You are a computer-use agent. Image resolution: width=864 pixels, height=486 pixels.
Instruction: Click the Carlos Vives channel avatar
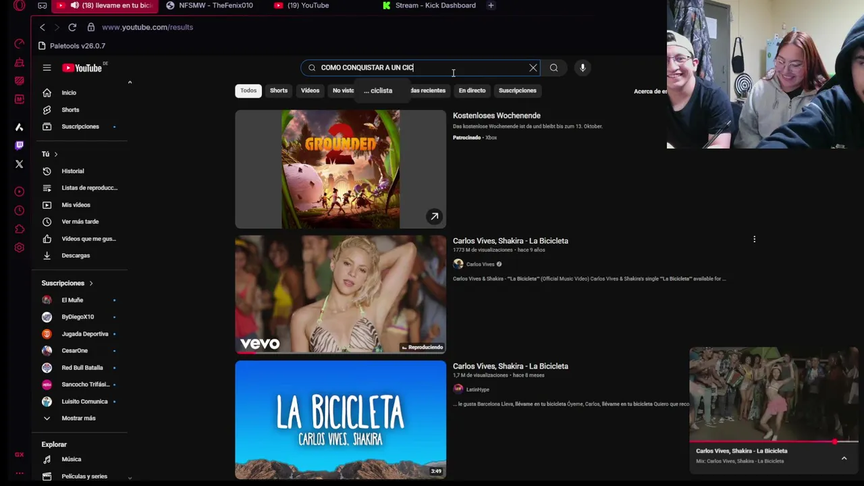click(458, 264)
